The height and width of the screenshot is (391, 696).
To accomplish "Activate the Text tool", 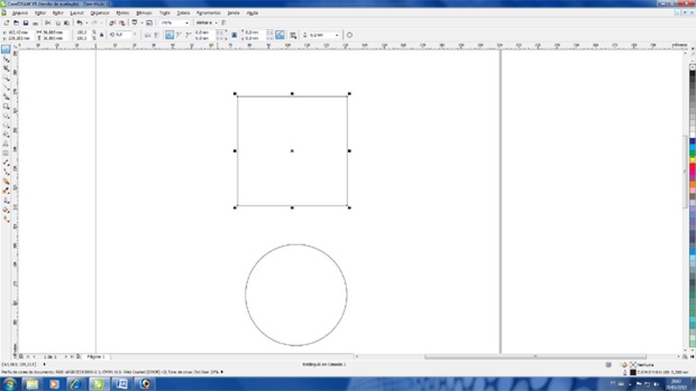I will pyautogui.click(x=6, y=143).
